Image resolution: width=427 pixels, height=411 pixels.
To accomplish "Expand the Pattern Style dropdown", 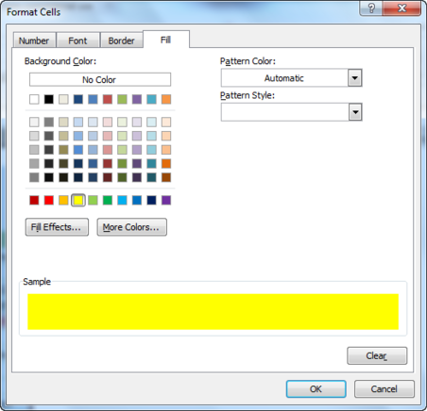I will 355,112.
